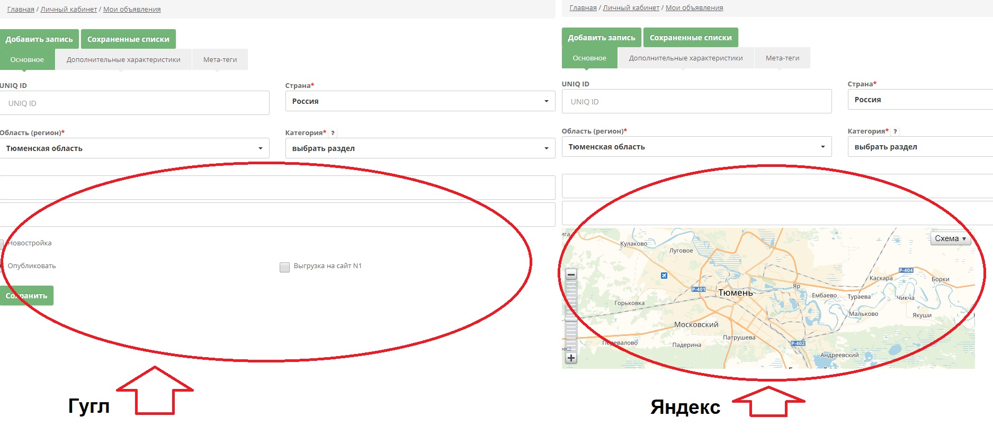
Task: Click the airport icon on the map
Action: point(664,276)
